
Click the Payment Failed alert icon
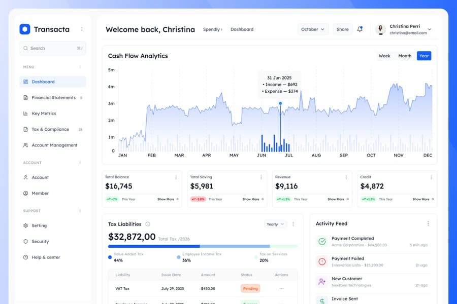[322, 261]
